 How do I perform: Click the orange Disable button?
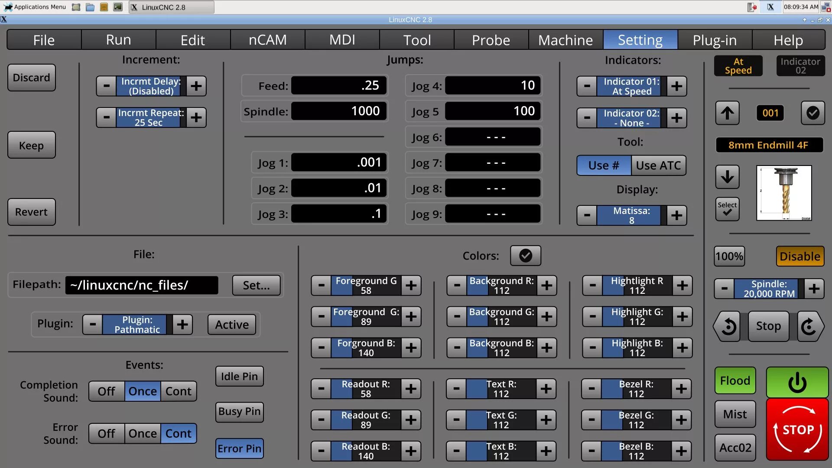pos(799,256)
